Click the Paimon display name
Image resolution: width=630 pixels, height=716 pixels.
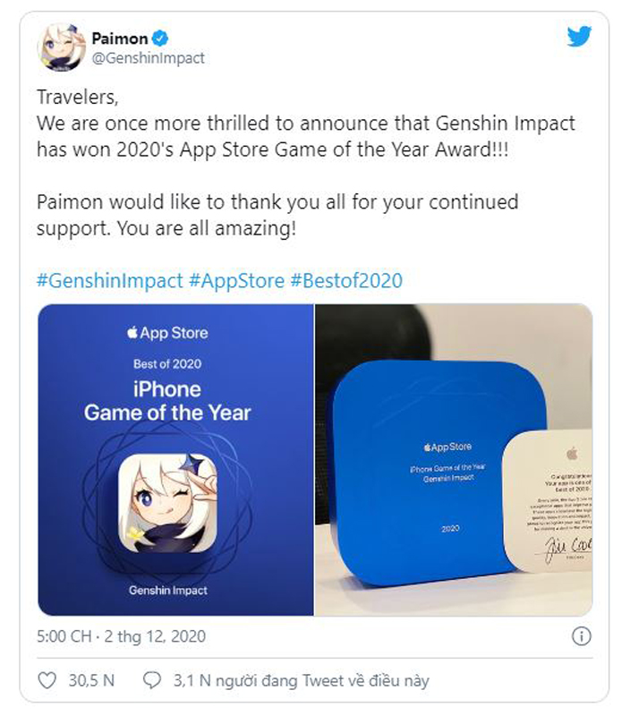[x=120, y=38]
